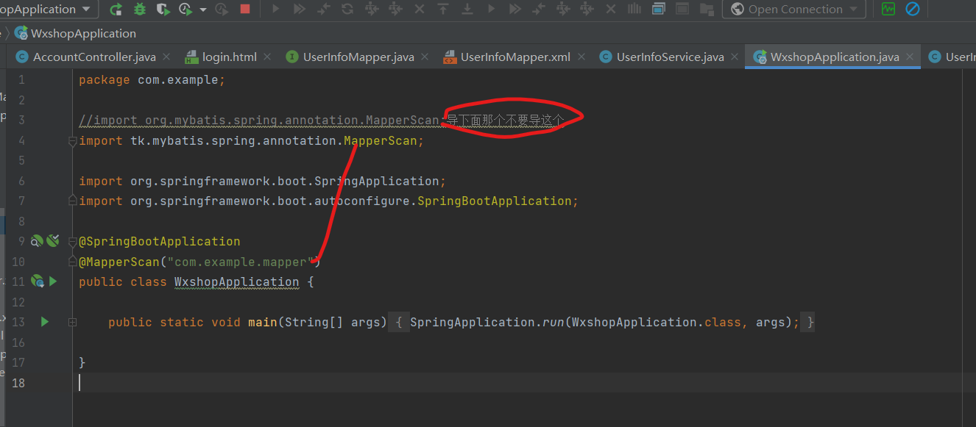Close the UserInfoService.java tab
The width and height of the screenshot is (976, 427).
(735, 57)
